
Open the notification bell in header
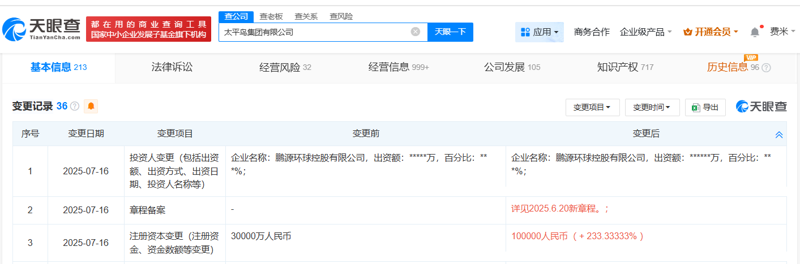click(755, 32)
